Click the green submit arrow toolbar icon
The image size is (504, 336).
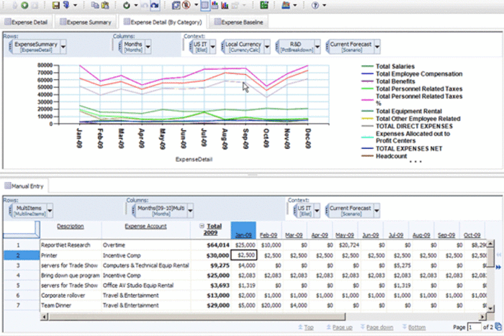click(24, 5)
